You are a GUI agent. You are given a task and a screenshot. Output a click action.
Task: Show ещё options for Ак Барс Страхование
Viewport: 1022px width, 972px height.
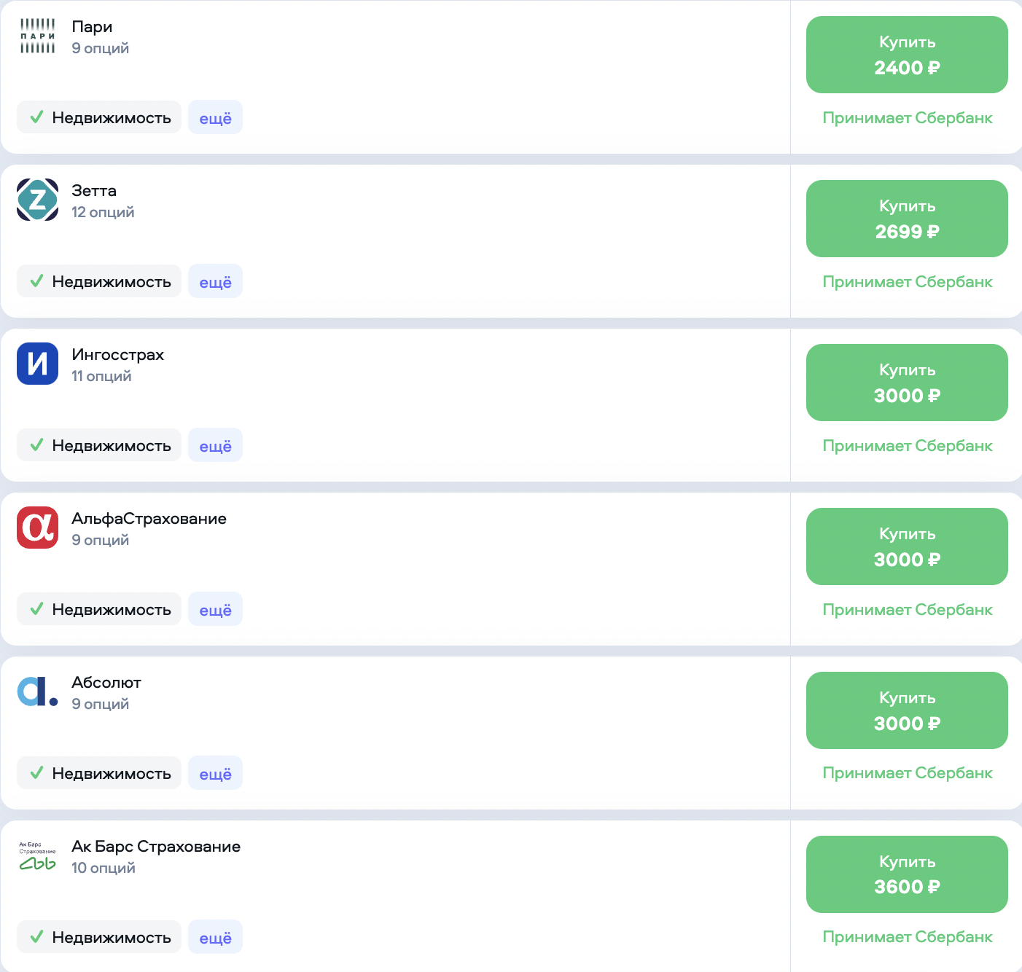click(215, 937)
